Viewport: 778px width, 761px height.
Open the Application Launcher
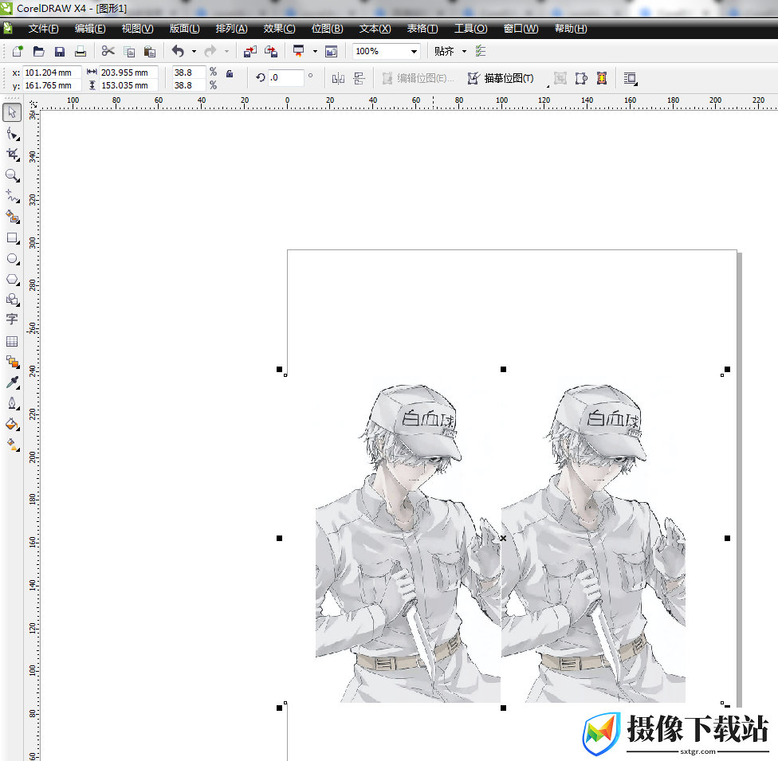(x=299, y=51)
